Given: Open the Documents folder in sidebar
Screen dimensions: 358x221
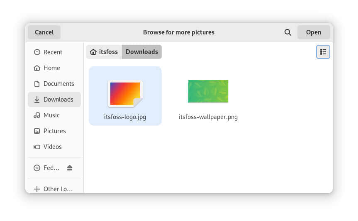Looking at the screenshot, I should tap(58, 84).
